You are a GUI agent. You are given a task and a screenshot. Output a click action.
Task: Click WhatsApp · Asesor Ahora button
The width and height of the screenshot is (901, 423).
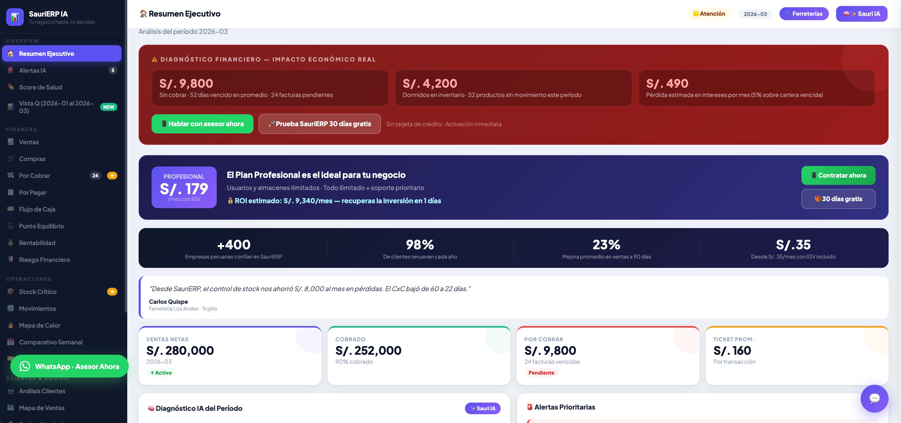pos(70,366)
